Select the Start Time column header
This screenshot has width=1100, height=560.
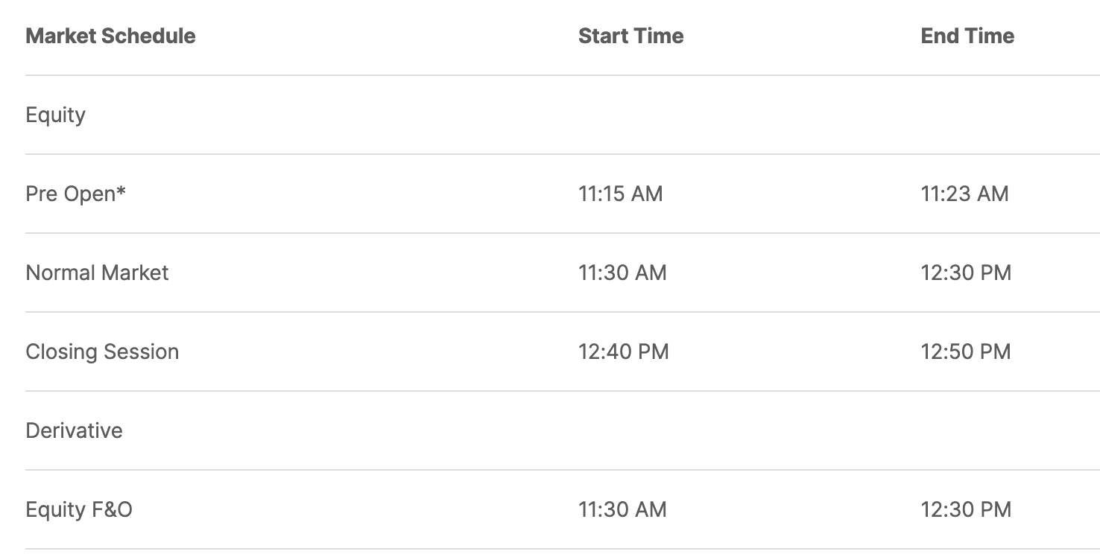coord(630,36)
